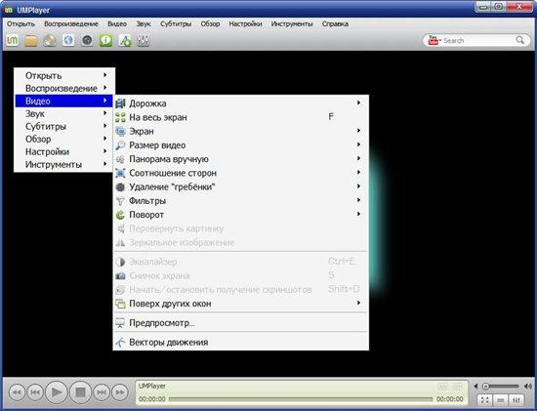Toggle the playlist button in bottom right
537x411 pixels.
[500, 399]
